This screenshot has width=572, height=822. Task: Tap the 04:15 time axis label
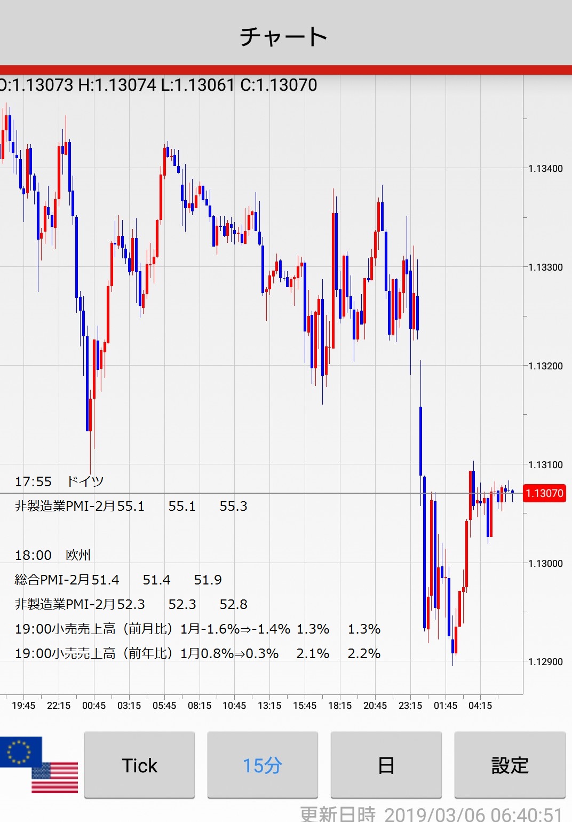point(480,706)
